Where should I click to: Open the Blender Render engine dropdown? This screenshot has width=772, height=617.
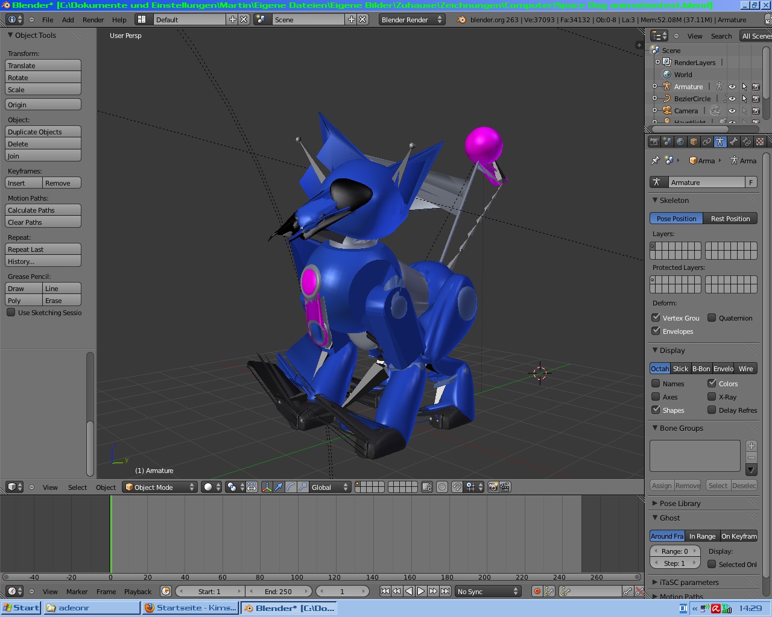411,19
